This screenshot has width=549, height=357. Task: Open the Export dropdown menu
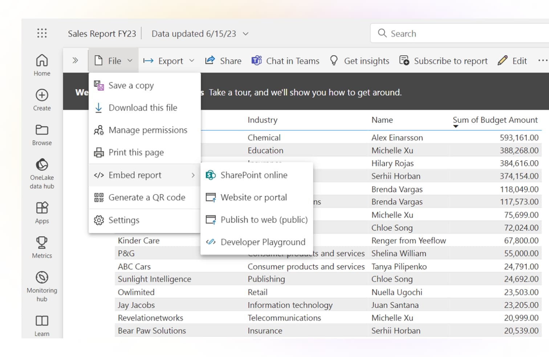click(x=169, y=61)
